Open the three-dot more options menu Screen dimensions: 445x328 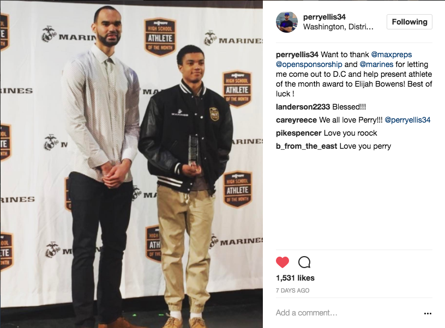(x=428, y=313)
